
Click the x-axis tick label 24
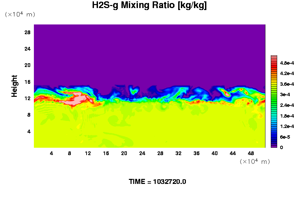142,153
